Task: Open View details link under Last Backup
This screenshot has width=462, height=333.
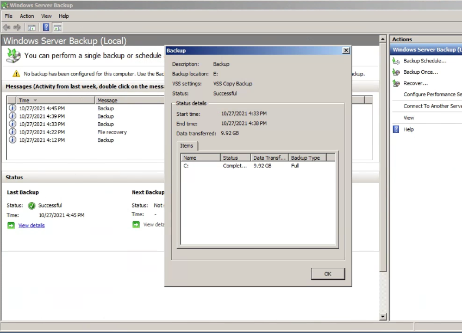Action: pos(32,225)
